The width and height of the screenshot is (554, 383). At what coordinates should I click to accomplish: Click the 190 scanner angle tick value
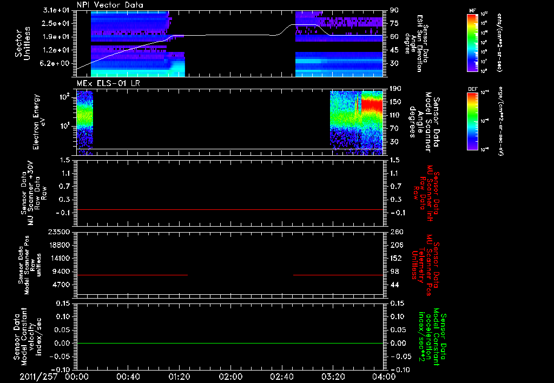click(x=395, y=89)
